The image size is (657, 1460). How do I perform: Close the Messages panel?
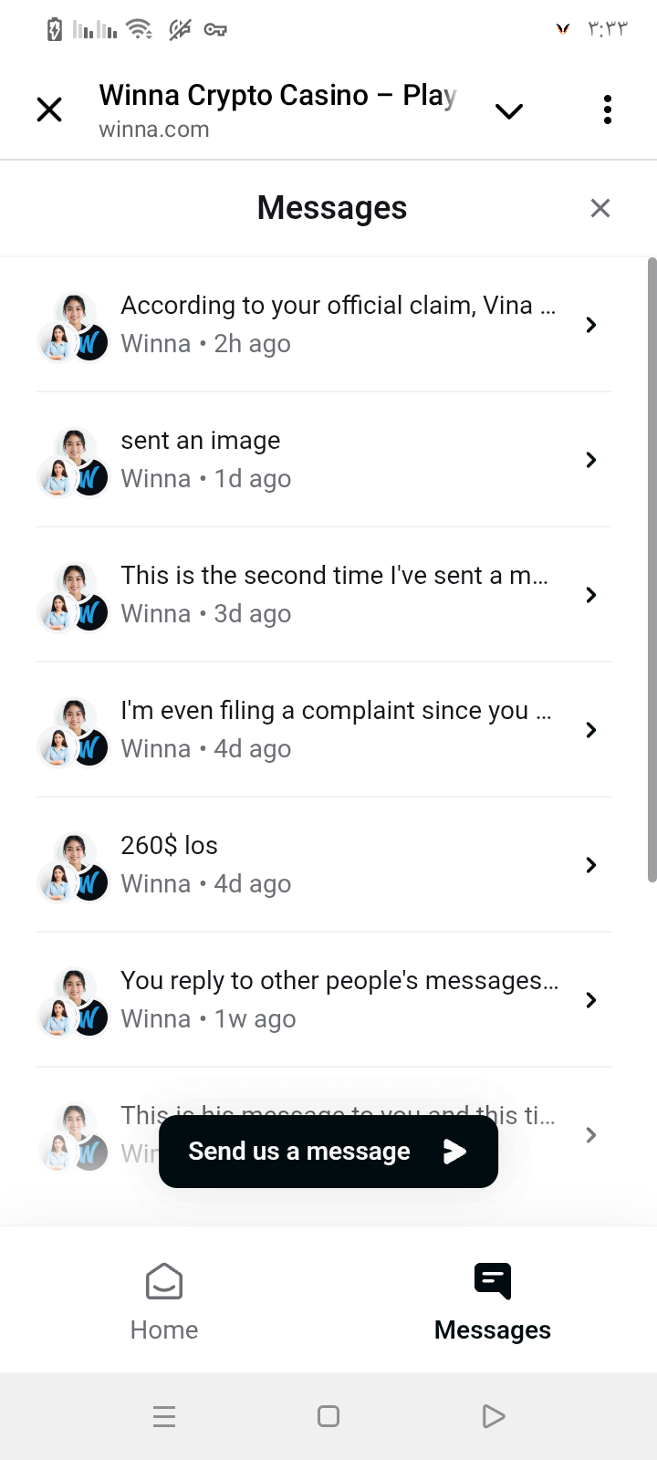pyautogui.click(x=600, y=208)
